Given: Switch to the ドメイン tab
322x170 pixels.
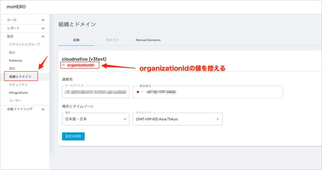Looking at the screenshot, I should tap(112, 40).
